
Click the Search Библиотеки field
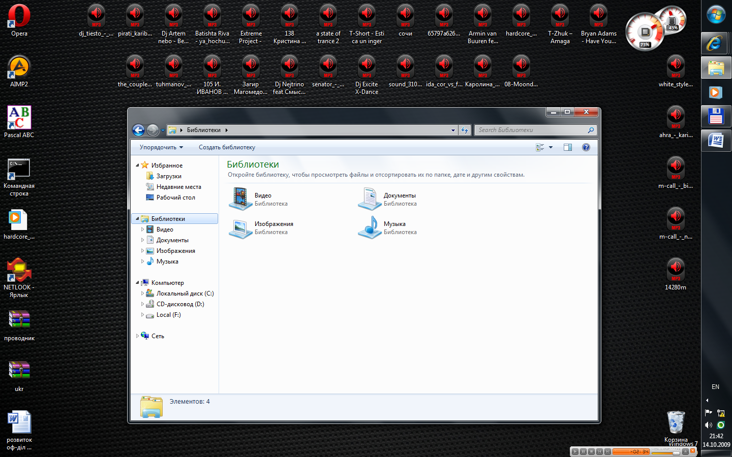535,130
